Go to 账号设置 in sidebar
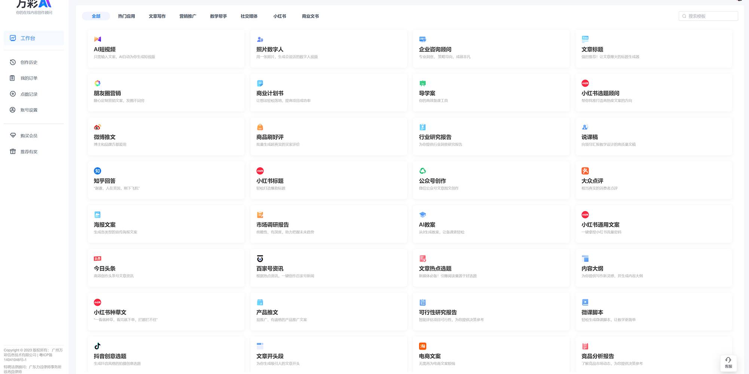Viewport: 749px width, 374px height. tap(29, 110)
